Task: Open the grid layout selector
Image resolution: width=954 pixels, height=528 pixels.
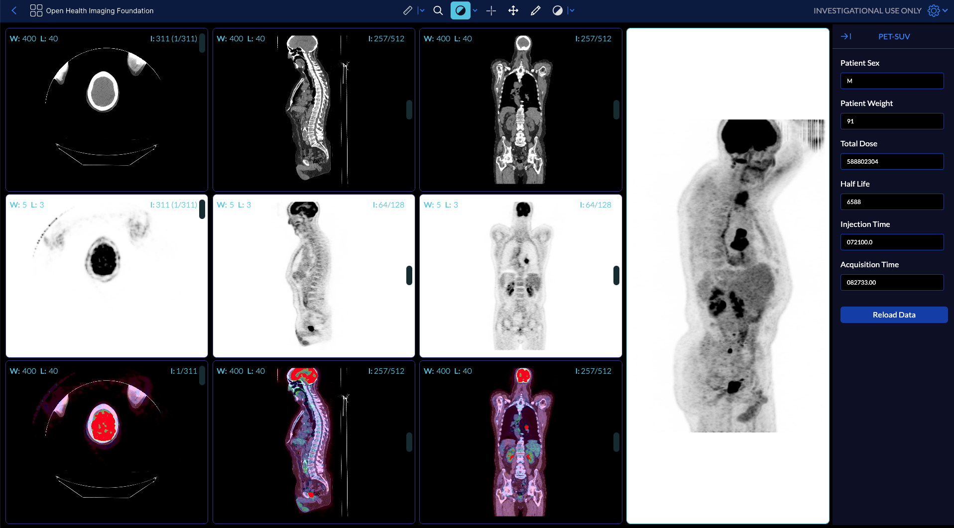Action: click(x=36, y=10)
